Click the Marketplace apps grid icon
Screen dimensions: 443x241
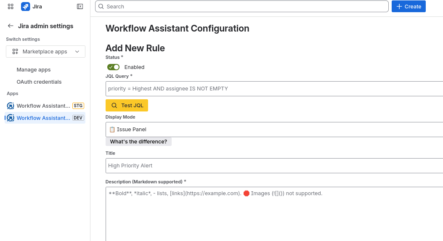tap(15, 51)
